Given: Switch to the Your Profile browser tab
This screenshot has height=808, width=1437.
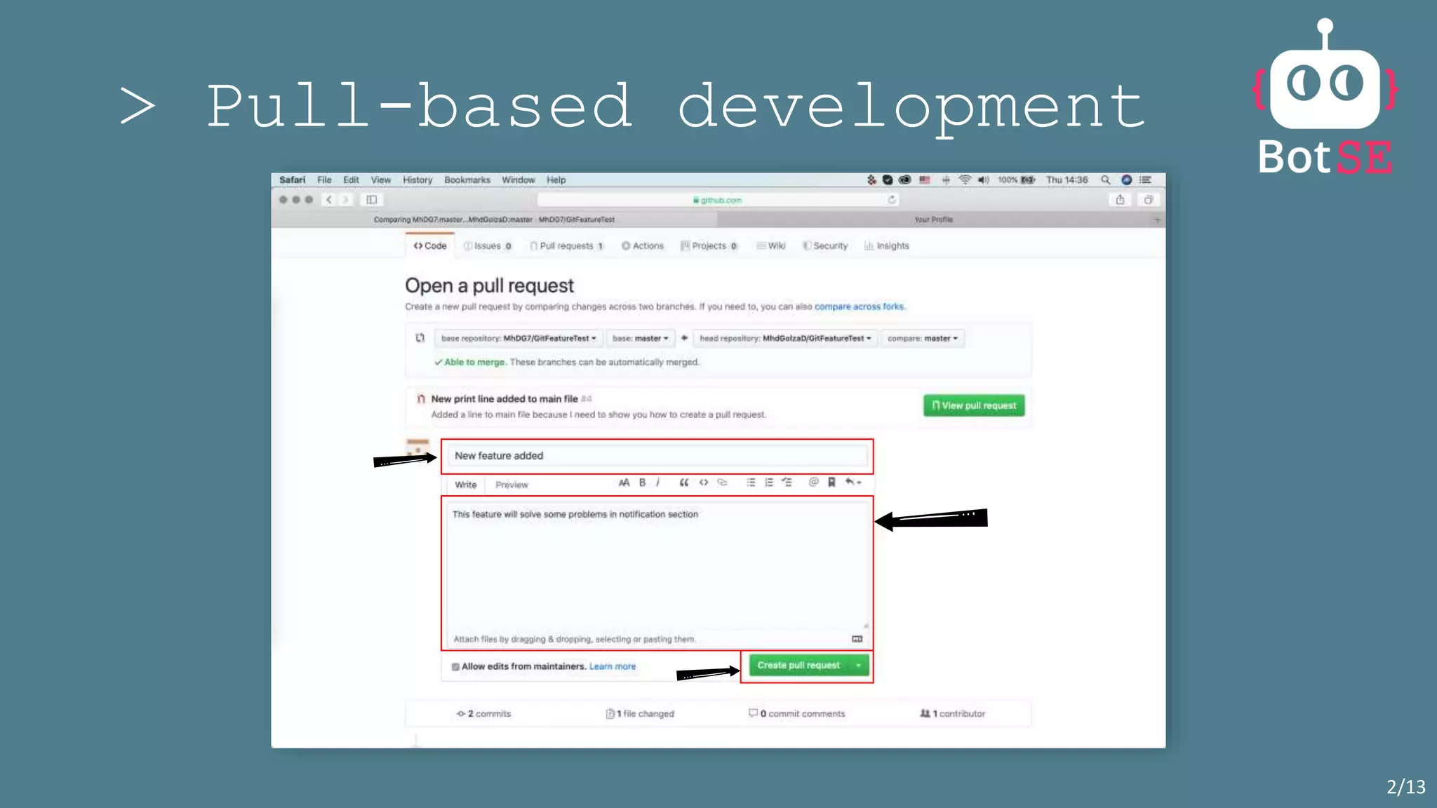Looking at the screenshot, I should (933, 220).
